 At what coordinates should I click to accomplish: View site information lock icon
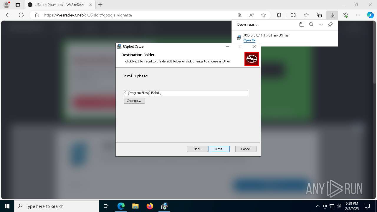tap(37, 15)
